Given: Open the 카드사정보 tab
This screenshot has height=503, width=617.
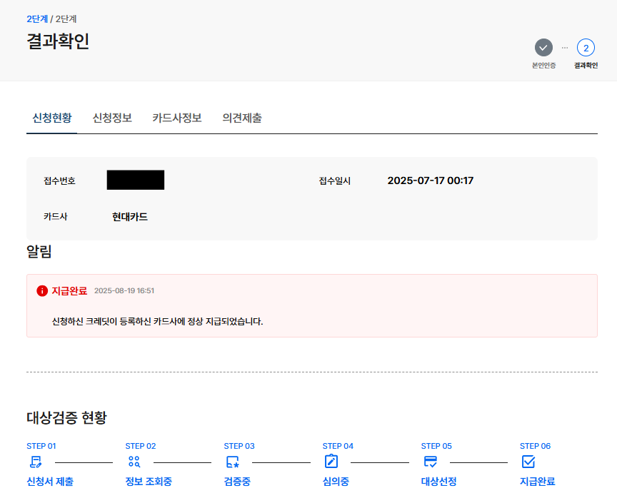Looking at the screenshot, I should pos(176,118).
